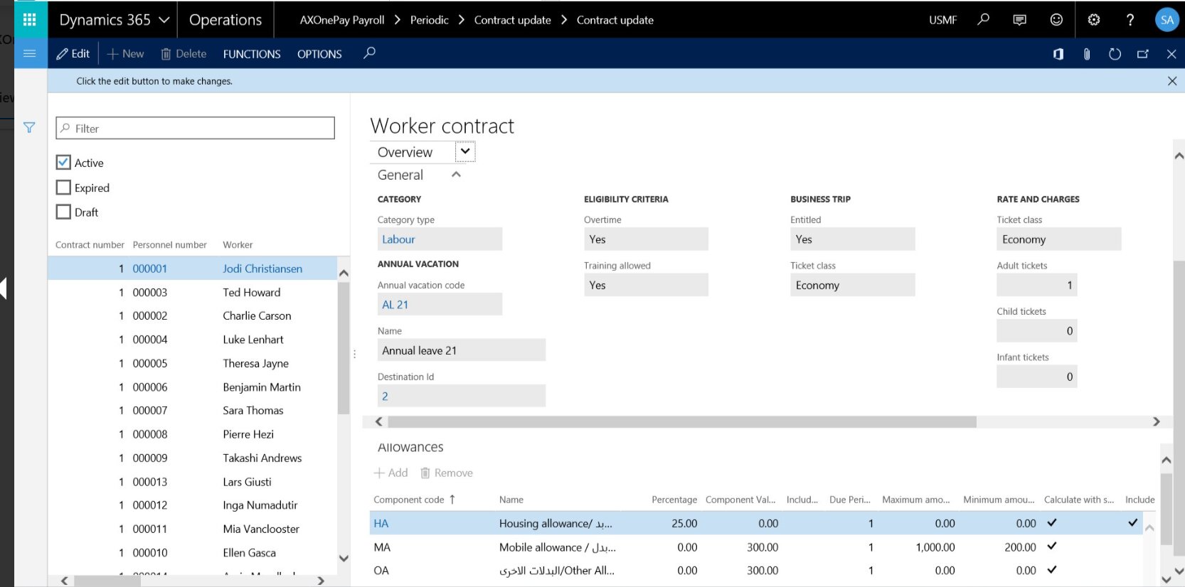Check the Draft checkbox
The image size is (1185, 587).
[63, 212]
